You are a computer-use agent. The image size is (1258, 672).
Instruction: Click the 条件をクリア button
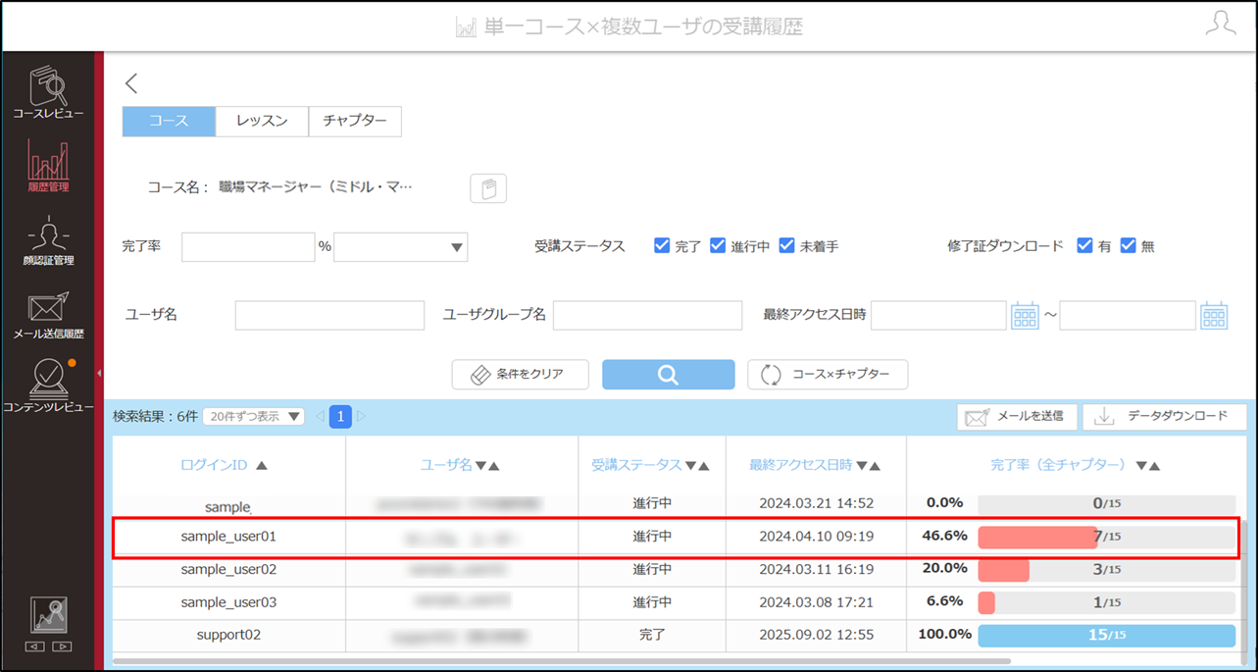click(x=521, y=375)
